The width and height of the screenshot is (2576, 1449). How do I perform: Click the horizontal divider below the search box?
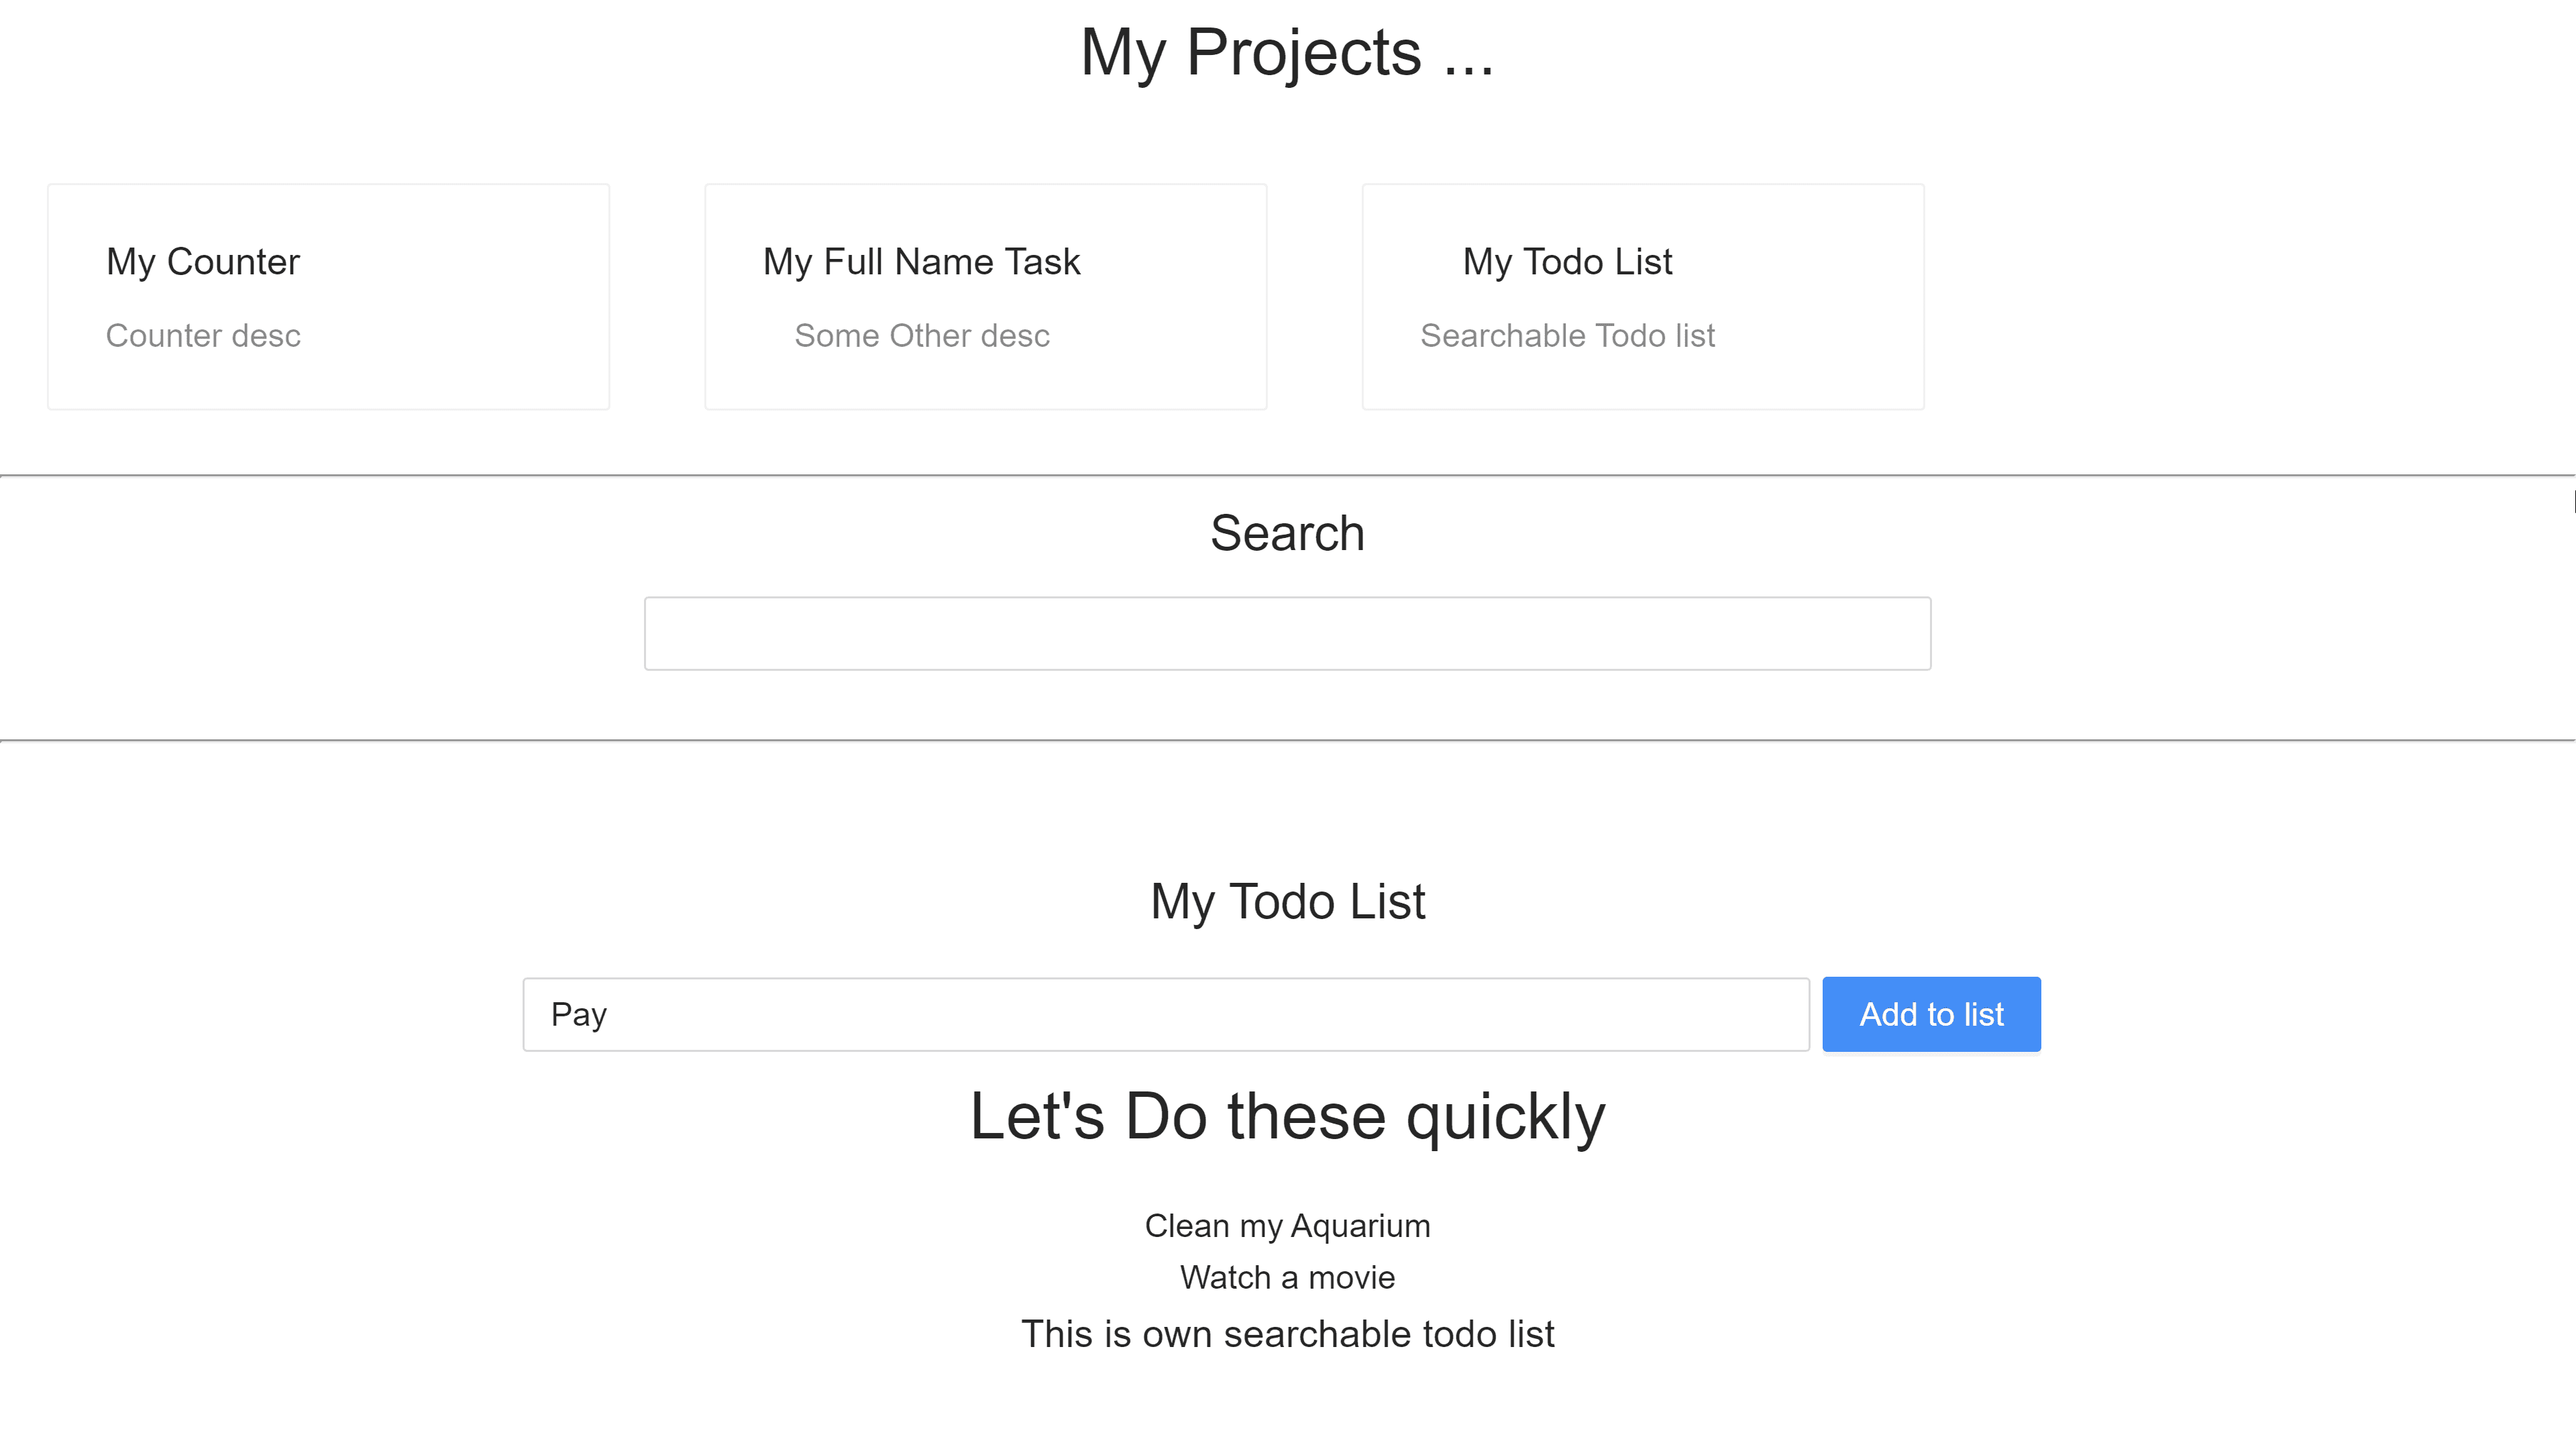click(x=1287, y=741)
